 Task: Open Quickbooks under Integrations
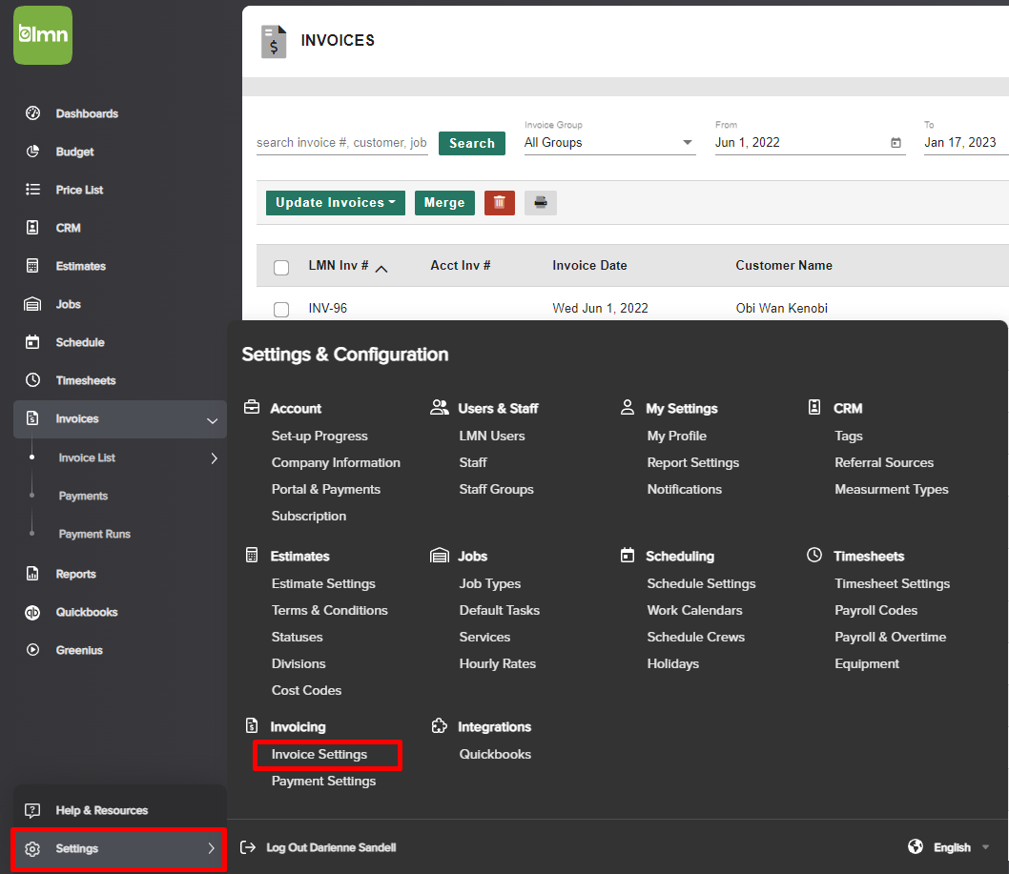[496, 754]
